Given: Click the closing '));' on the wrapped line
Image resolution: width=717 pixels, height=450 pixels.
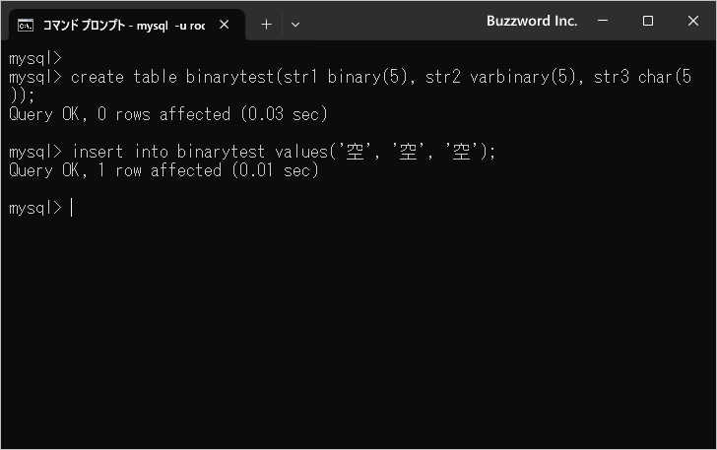Looking at the screenshot, I should coord(20,96).
